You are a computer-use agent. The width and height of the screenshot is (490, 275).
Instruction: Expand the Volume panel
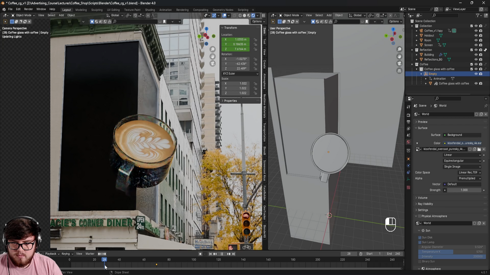(x=423, y=198)
